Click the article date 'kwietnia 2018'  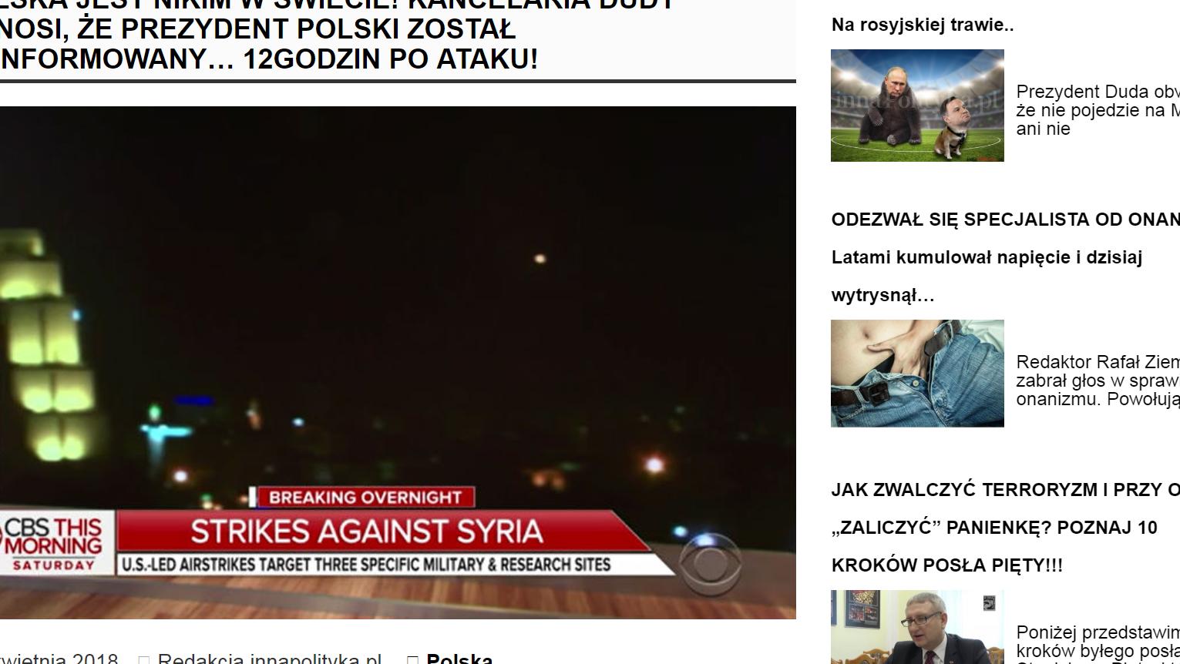tap(59, 659)
